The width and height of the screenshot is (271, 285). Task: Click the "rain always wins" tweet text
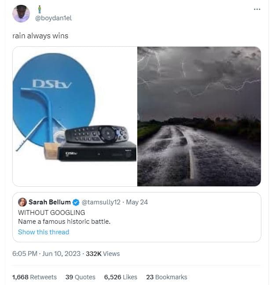[40, 36]
